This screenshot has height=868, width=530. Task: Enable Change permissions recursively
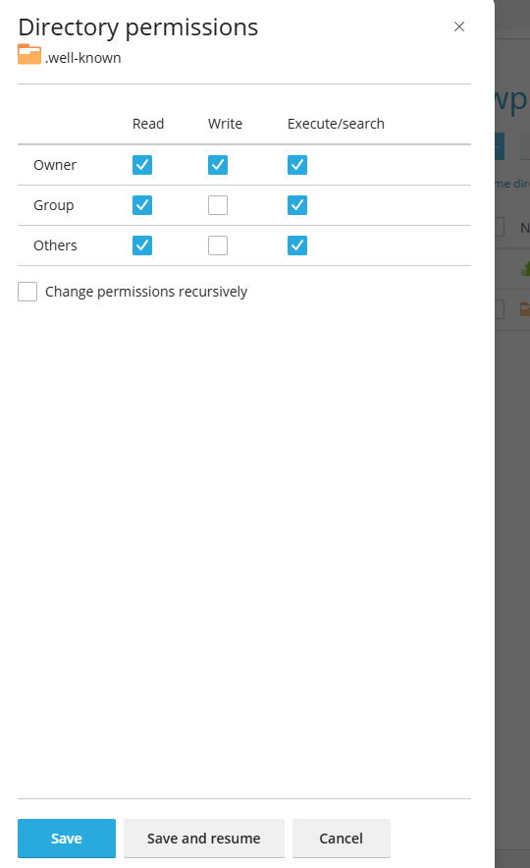(27, 292)
